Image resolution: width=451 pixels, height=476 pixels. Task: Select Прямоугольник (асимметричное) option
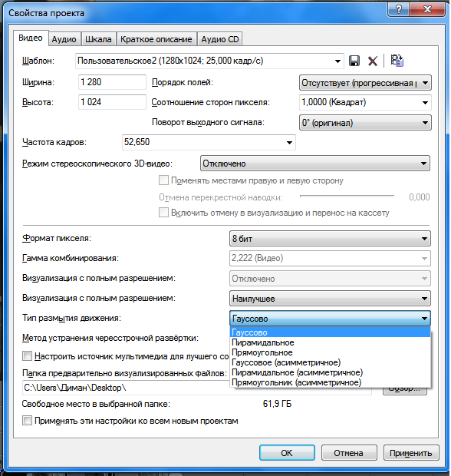330,382
